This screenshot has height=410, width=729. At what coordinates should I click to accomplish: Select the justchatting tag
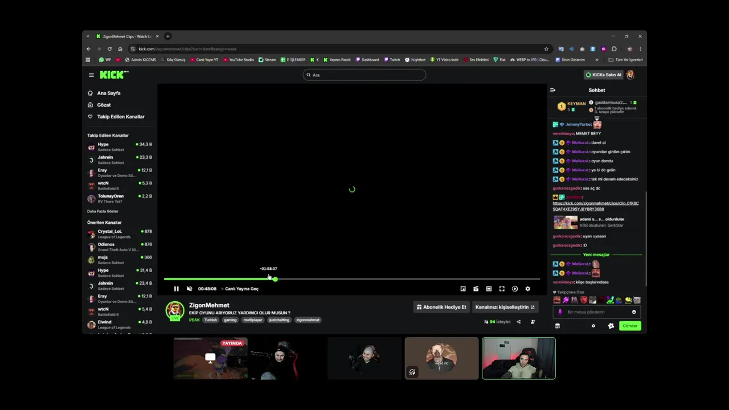(x=279, y=320)
